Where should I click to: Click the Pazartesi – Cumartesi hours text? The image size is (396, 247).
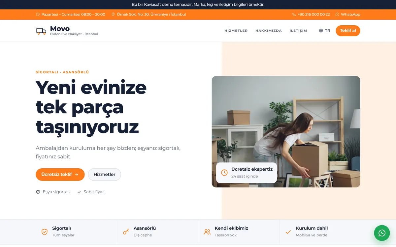coord(73,14)
